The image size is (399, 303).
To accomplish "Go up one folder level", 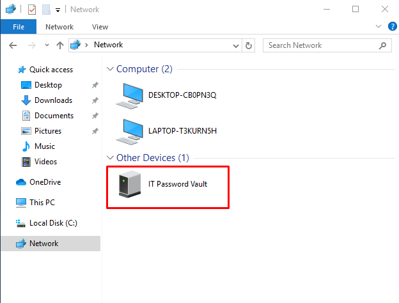I will tap(60, 45).
